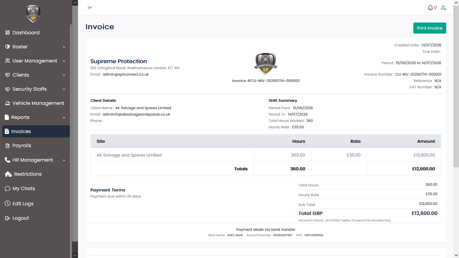
Task: Click the Reports document icon
Action: click(7, 117)
